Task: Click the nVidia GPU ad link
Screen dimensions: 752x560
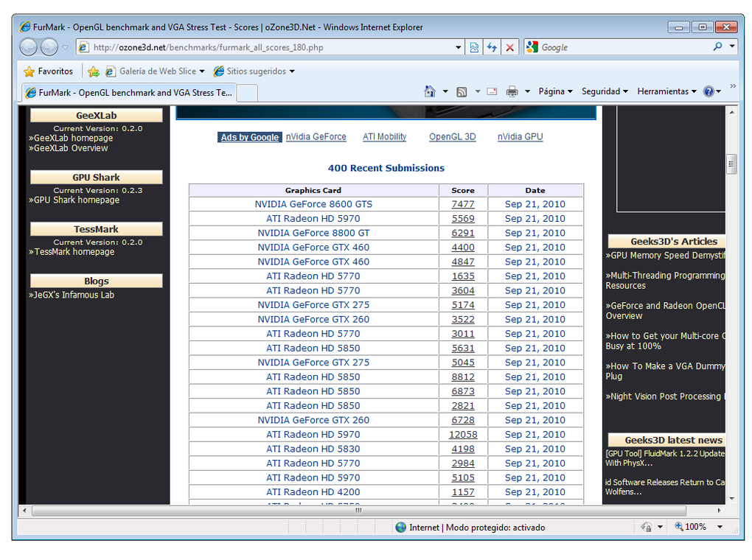Action: point(521,136)
